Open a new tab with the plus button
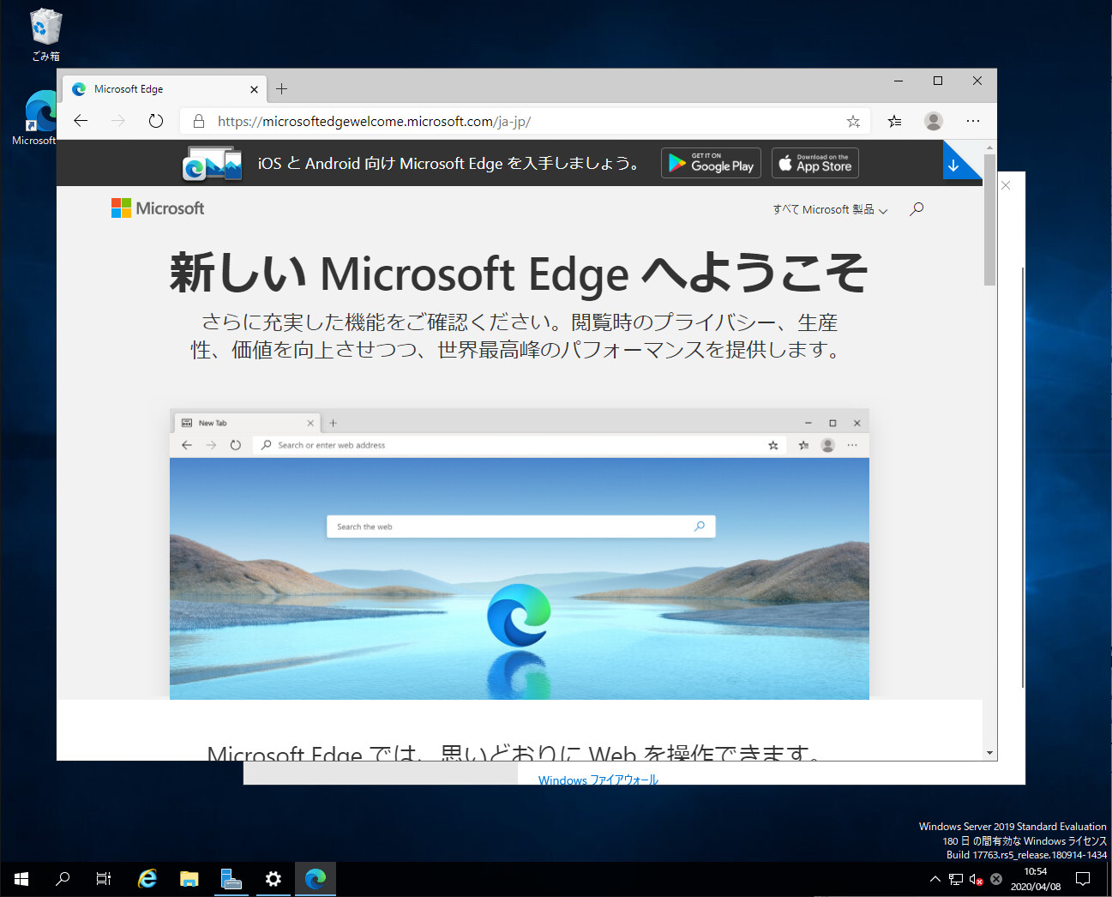This screenshot has height=897, width=1112. (x=281, y=88)
